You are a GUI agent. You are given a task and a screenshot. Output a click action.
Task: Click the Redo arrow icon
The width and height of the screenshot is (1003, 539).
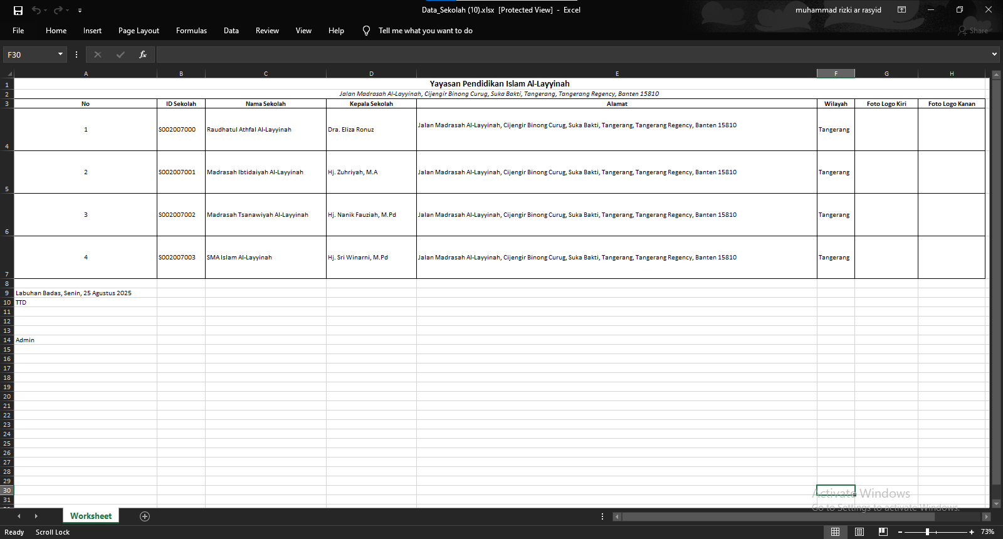58,10
